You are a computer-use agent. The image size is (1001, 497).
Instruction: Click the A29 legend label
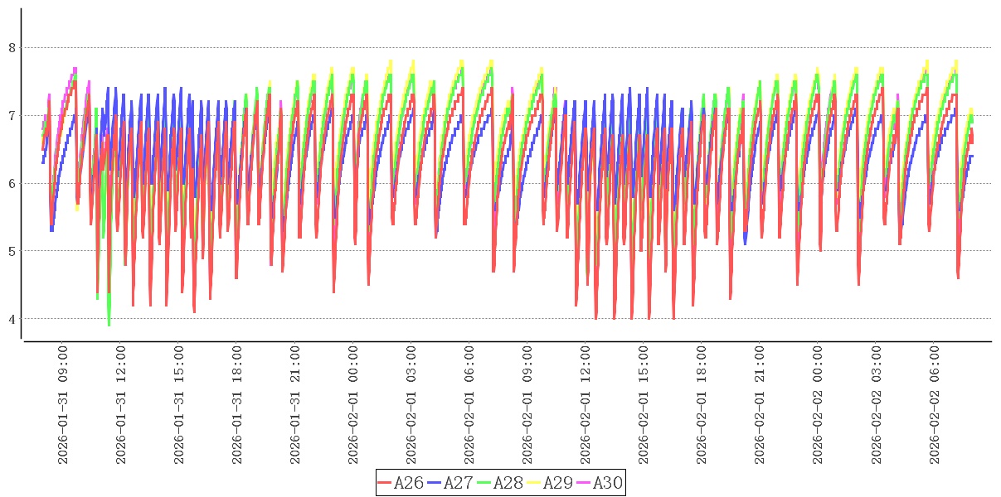coord(557,483)
